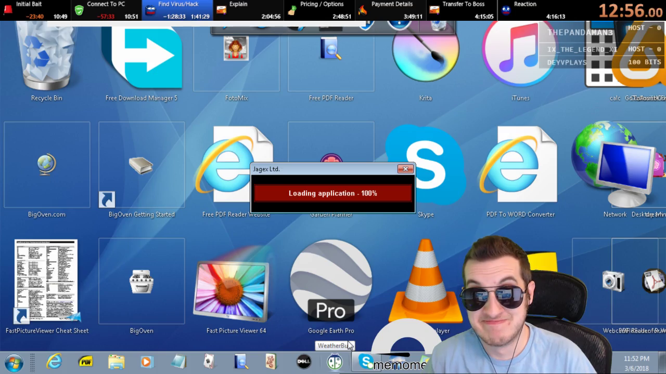Launch Windows Media Player from the taskbar
Image resolution: width=666 pixels, height=374 pixels.
(x=147, y=362)
